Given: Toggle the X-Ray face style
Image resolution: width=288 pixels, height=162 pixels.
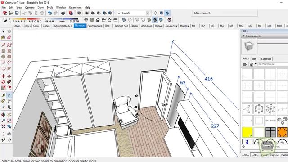Looking at the screenshot, I should tap(124, 20).
